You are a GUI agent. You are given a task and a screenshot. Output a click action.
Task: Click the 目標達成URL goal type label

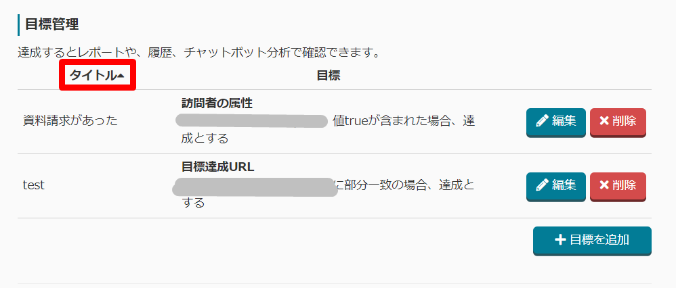(218, 167)
